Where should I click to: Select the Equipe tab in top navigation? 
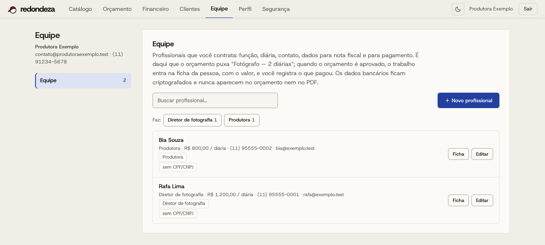point(219,9)
